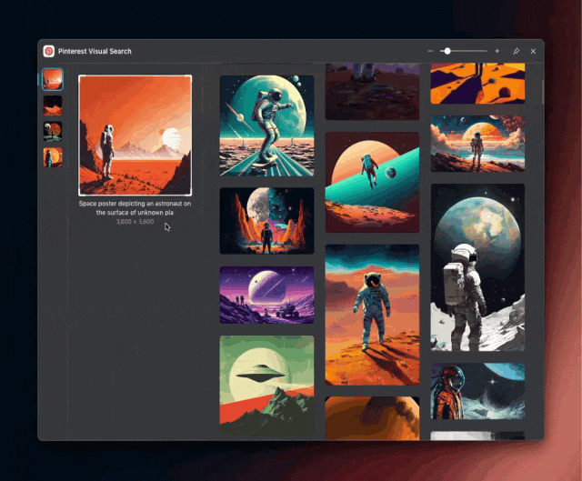
Task: Open the white-suit astronaut with large Earth result
Action: tap(477, 267)
